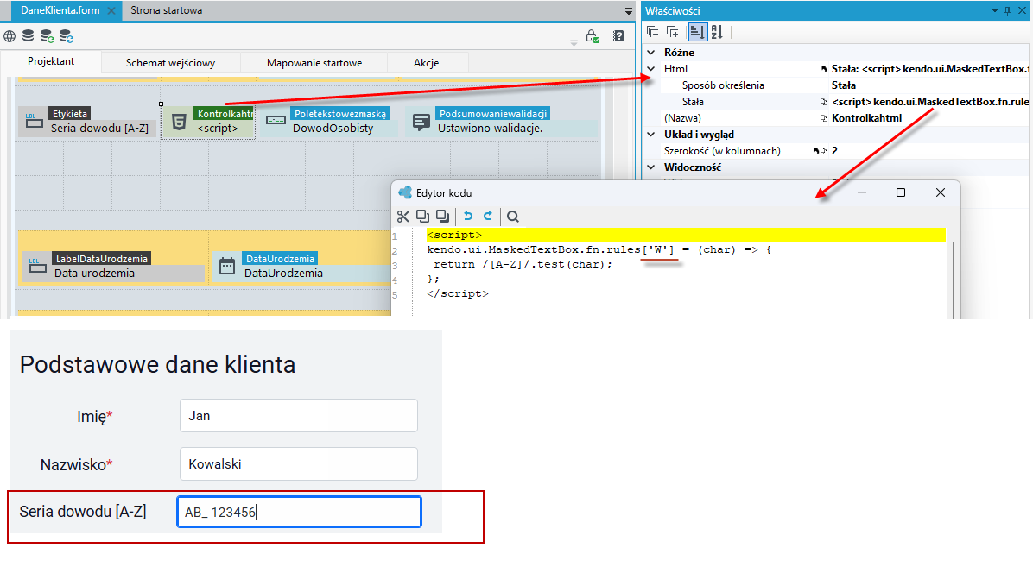This screenshot has width=1033, height=573.
Task: Expand all property categories in Właściwości
Action: tap(673, 32)
